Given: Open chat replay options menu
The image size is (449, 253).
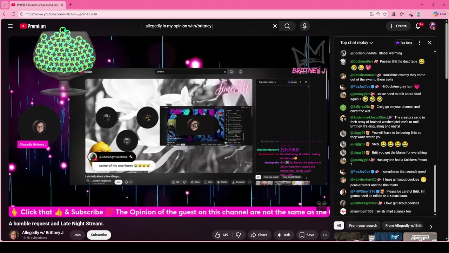Looking at the screenshot, I should (419, 43).
